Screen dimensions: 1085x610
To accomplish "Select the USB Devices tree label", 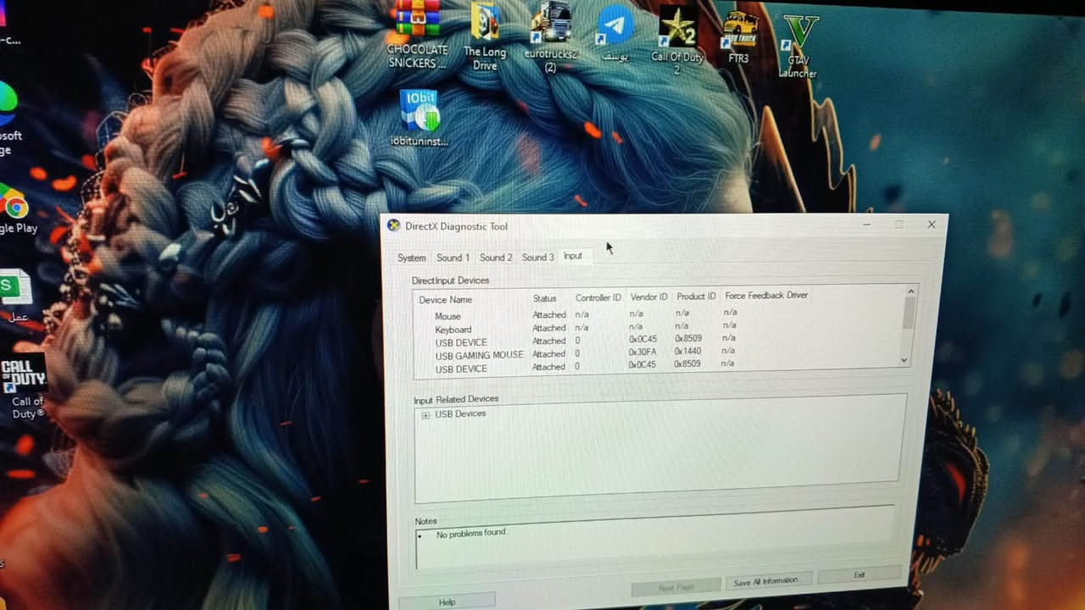I will pyautogui.click(x=460, y=413).
